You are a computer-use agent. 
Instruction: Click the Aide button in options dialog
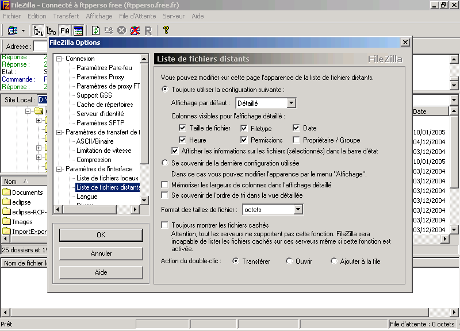coord(101,272)
